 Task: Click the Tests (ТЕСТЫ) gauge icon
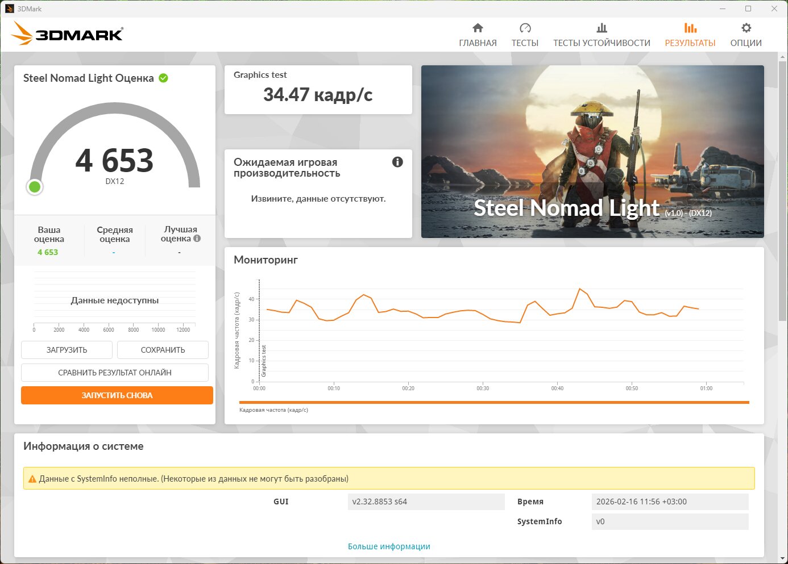tap(525, 28)
